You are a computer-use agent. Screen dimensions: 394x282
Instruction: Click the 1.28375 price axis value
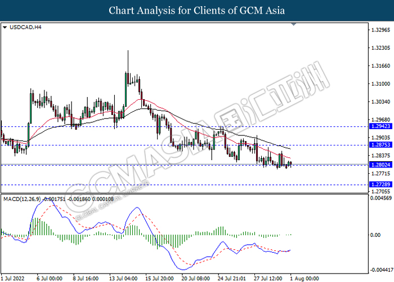click(x=380, y=156)
